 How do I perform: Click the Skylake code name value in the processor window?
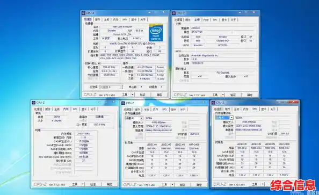tap(112, 31)
